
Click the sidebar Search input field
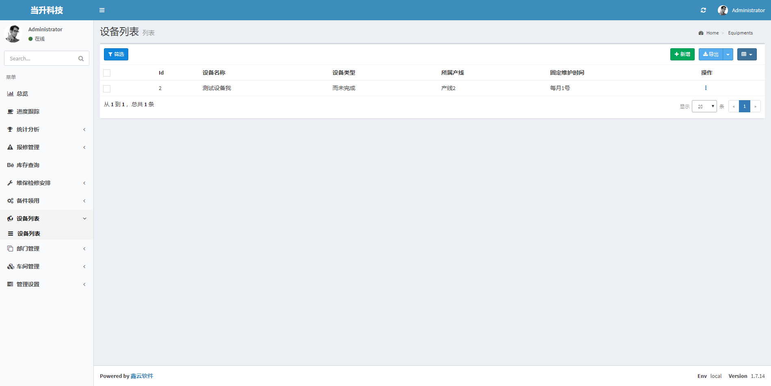pos(41,59)
